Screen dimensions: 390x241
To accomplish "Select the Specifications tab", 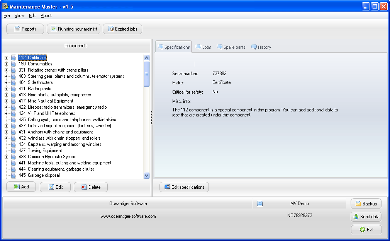I will tap(174, 47).
